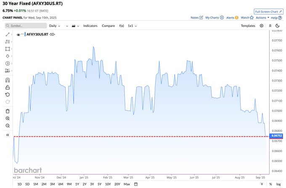The image size is (286, 188).
Task: Open the series options ellipsis menu
Action: (22, 34)
